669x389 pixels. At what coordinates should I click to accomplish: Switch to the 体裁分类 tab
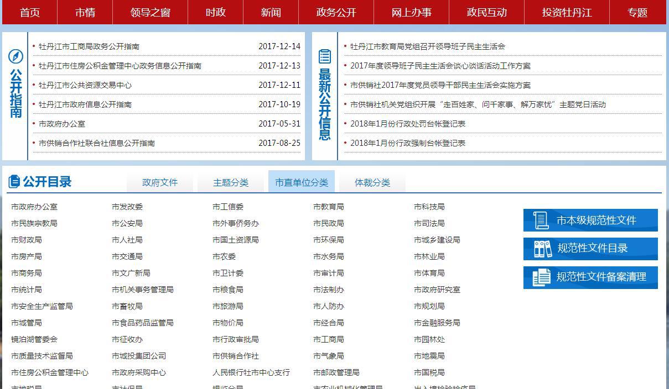tap(372, 182)
